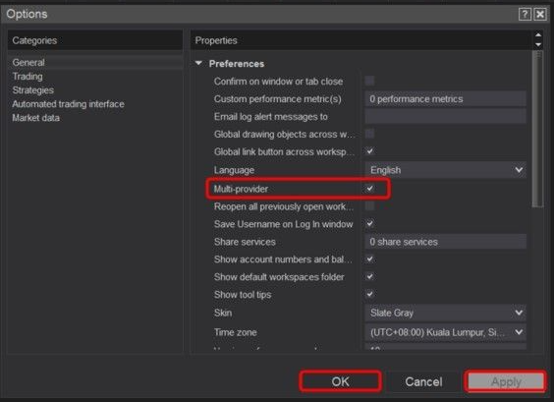Enable Reopen all previously open workspaces
This screenshot has width=554, height=402.
click(x=370, y=205)
